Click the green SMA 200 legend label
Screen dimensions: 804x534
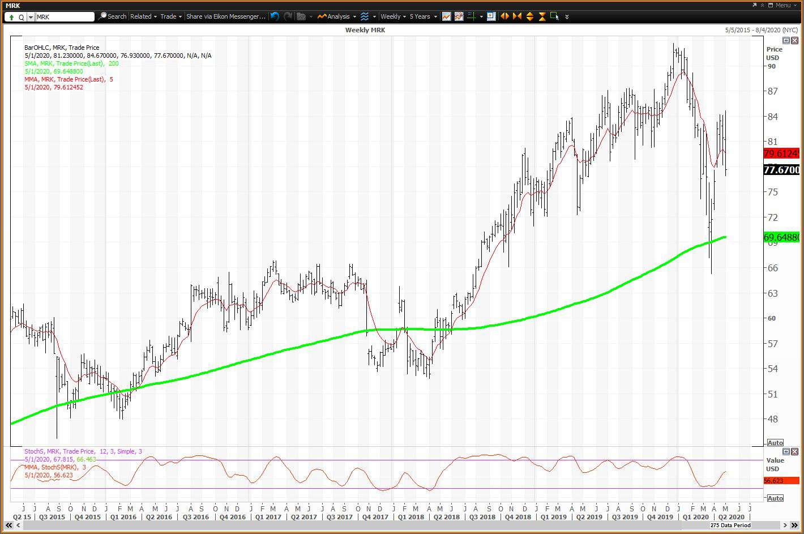pyautogui.click(x=71, y=63)
